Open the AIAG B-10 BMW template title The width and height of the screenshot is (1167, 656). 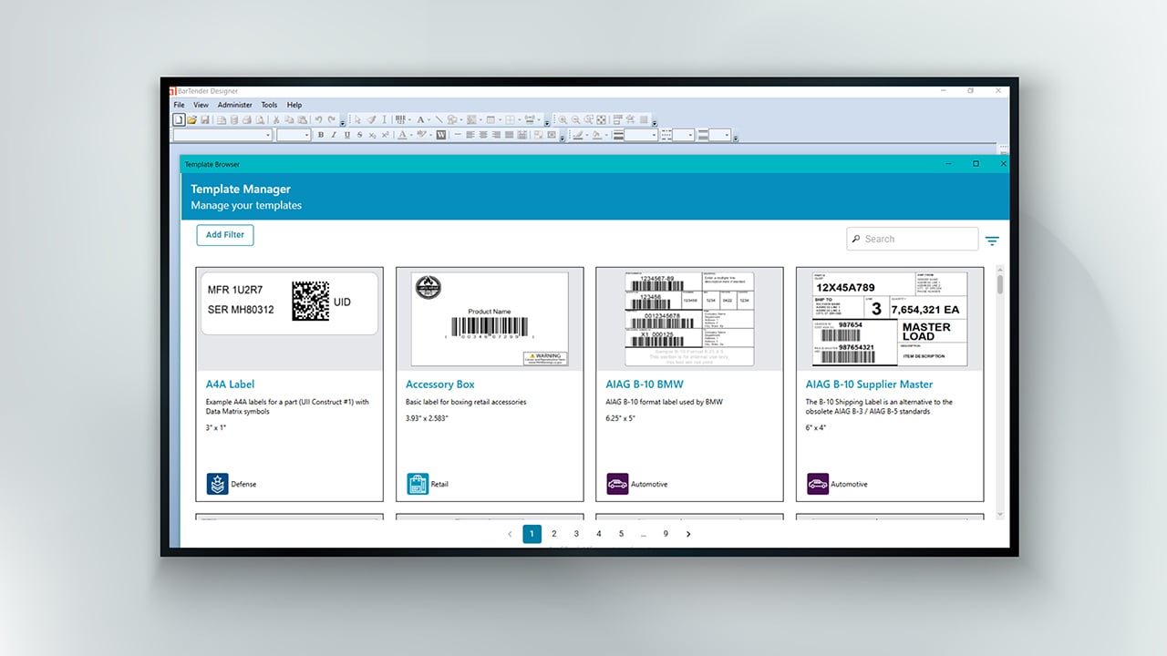pyautogui.click(x=645, y=384)
